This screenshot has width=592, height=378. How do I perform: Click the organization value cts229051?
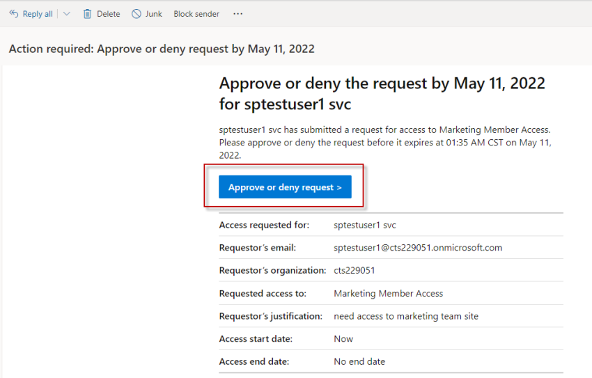coord(355,270)
